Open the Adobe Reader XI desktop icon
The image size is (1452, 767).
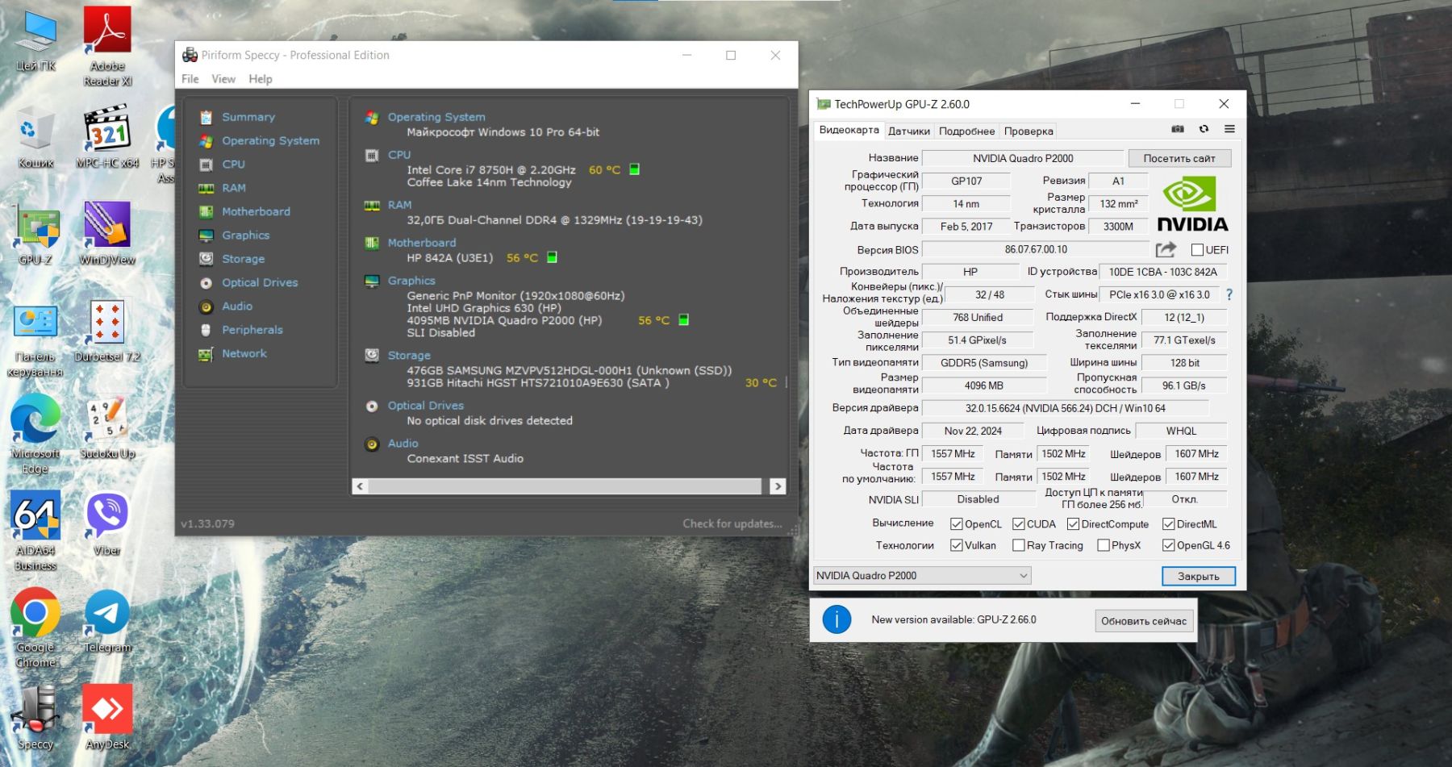tap(107, 46)
